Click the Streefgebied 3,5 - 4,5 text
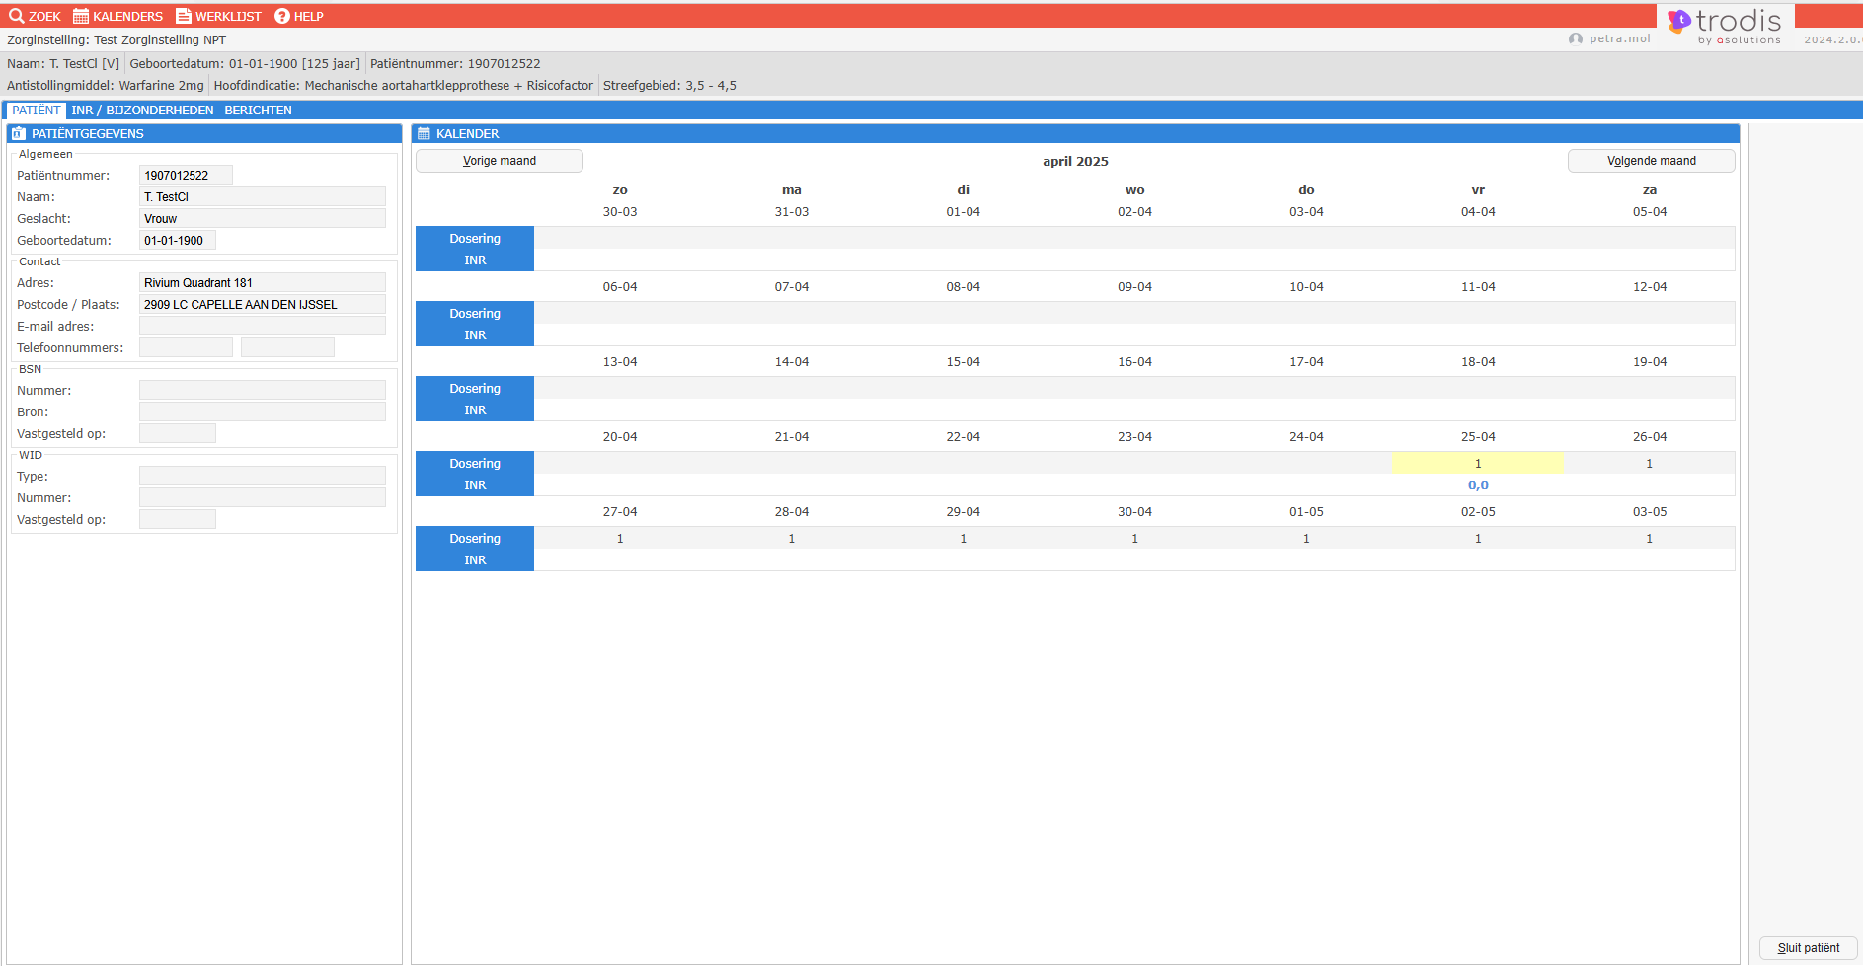 pyautogui.click(x=669, y=86)
